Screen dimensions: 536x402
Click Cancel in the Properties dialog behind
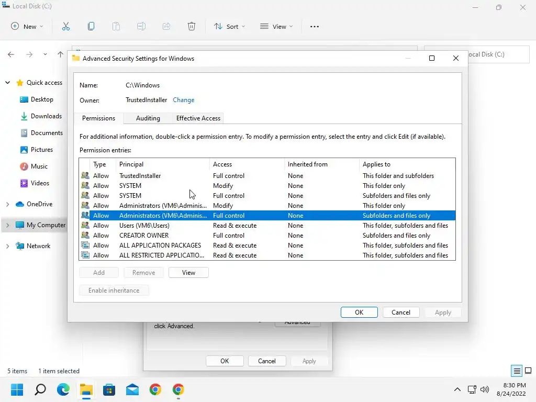pos(266,361)
